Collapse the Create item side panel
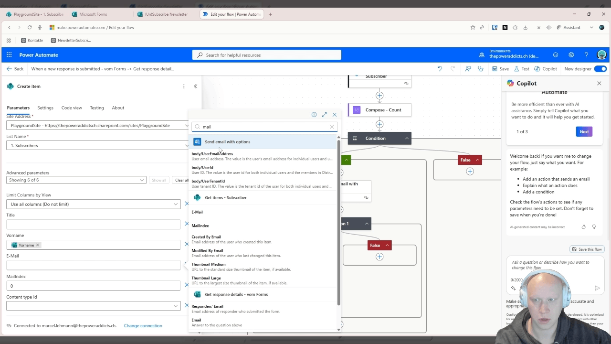The image size is (611, 344). [x=195, y=86]
